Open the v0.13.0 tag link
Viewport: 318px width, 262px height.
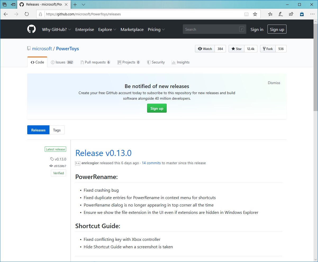60,159
